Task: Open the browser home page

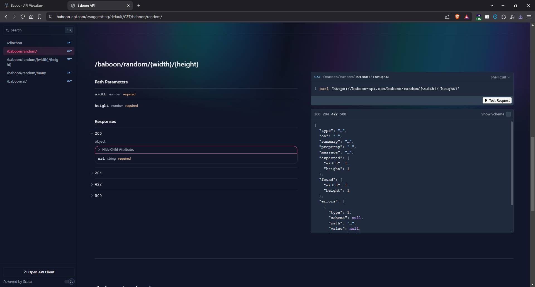Action: pos(31,17)
